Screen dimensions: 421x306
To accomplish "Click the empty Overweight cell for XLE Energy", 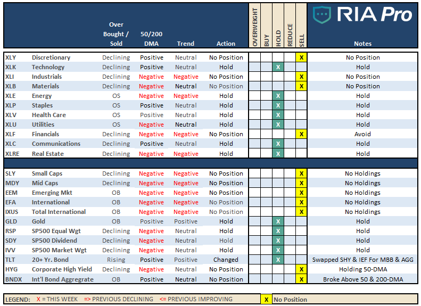I will pyautogui.click(x=254, y=96).
